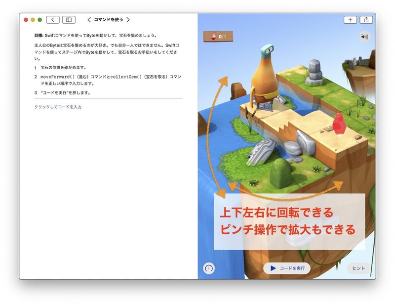
Task: Close the window with red button
Action: [26, 20]
